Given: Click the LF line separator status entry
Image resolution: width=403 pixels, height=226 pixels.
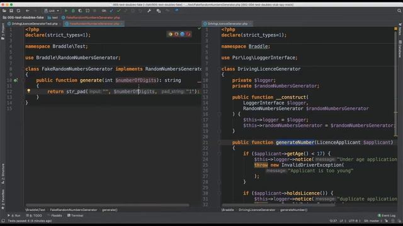Looking at the screenshot, I should [341, 221].
